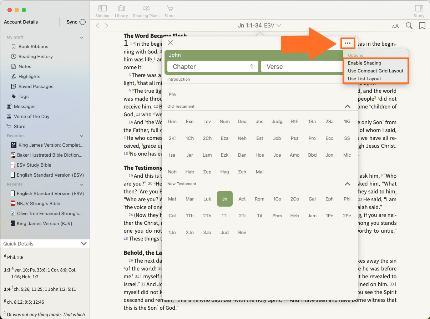Close the verse chooser with X
The width and height of the screenshot is (430, 319).
170,43
